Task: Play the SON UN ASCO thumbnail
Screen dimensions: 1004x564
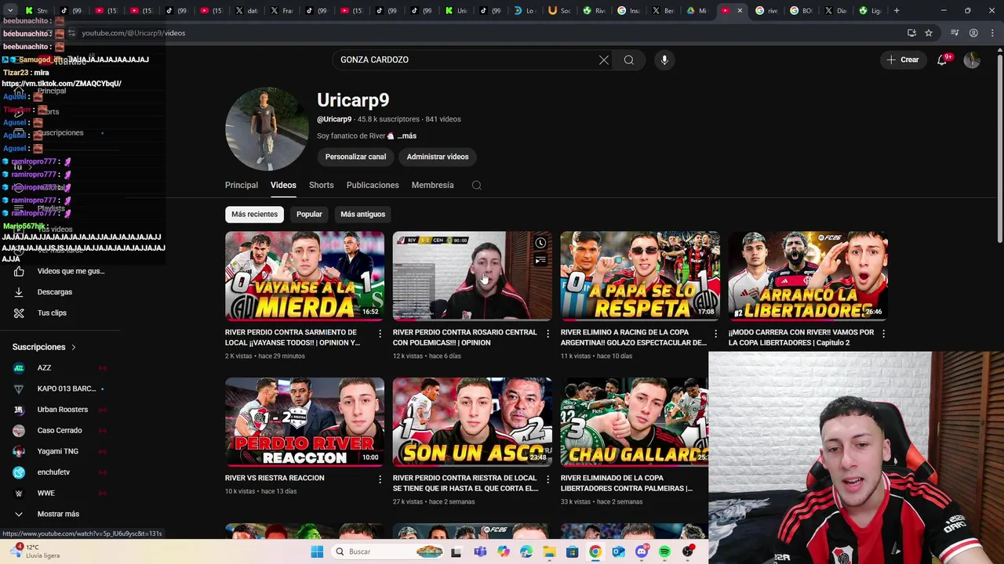Action: (x=472, y=422)
